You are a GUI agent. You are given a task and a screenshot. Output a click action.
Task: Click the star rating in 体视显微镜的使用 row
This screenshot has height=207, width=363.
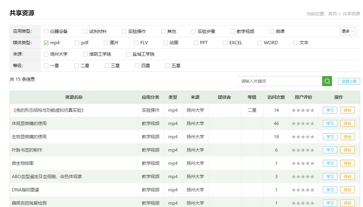click(x=303, y=124)
